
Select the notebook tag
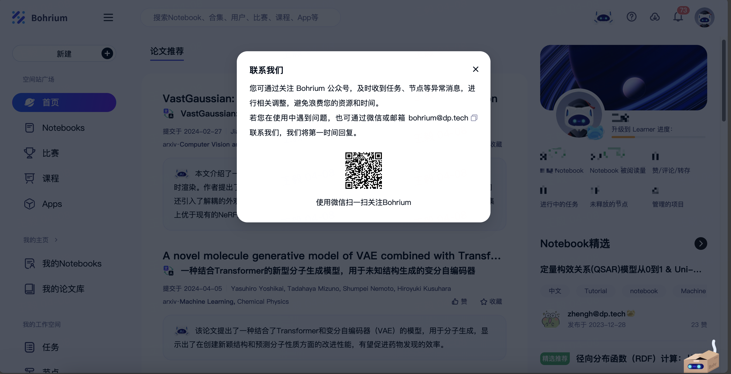[x=644, y=291]
